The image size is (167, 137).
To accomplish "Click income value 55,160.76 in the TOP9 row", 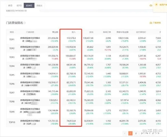I will (71, 110).
